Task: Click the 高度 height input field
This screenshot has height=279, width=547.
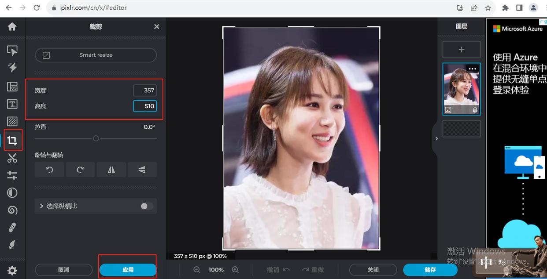Action: tap(145, 106)
